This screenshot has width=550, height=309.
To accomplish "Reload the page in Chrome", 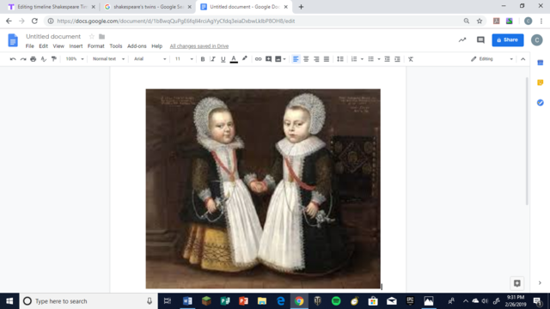I will point(34,21).
